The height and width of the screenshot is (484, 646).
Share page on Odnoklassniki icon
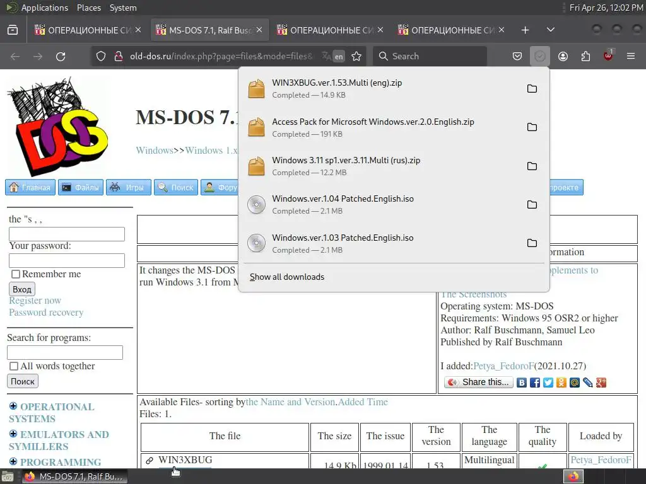561,383
